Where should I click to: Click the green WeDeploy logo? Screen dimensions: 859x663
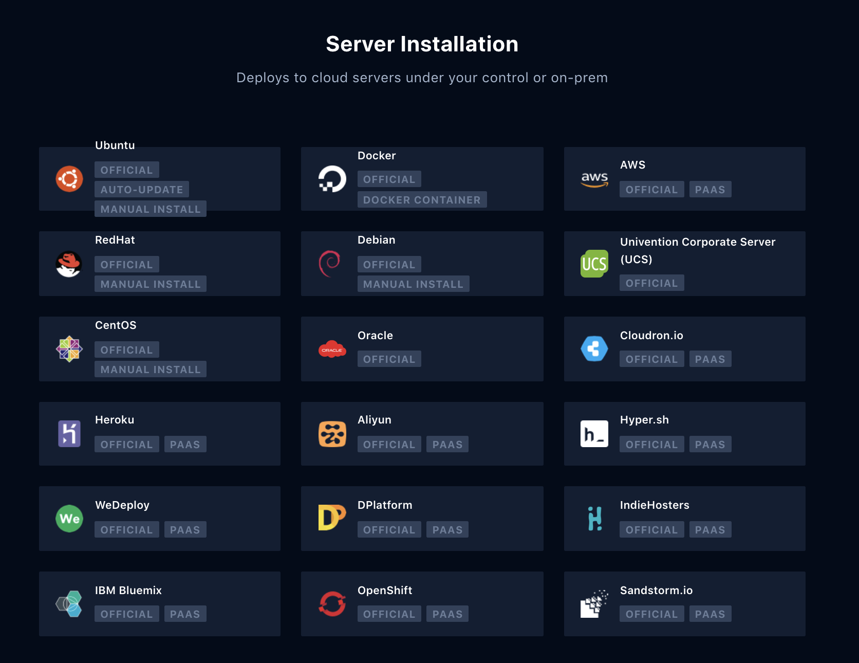[x=69, y=519]
